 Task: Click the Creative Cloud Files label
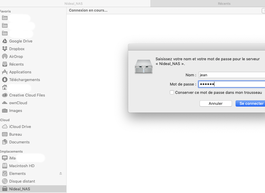pyautogui.click(x=27, y=95)
